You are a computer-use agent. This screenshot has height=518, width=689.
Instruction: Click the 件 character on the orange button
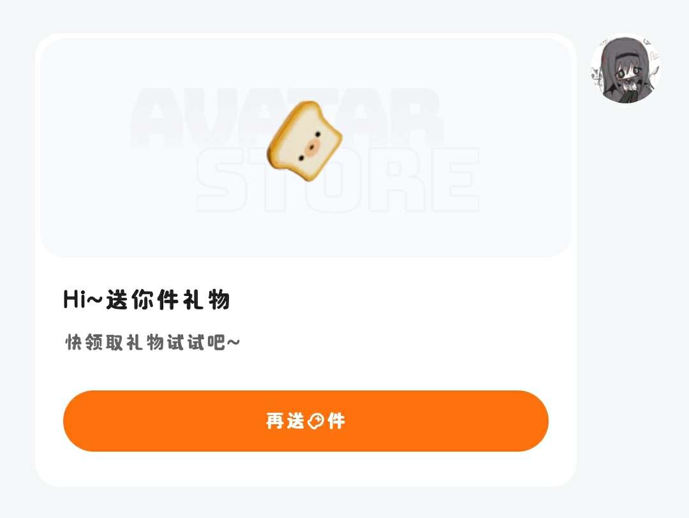pos(336,421)
